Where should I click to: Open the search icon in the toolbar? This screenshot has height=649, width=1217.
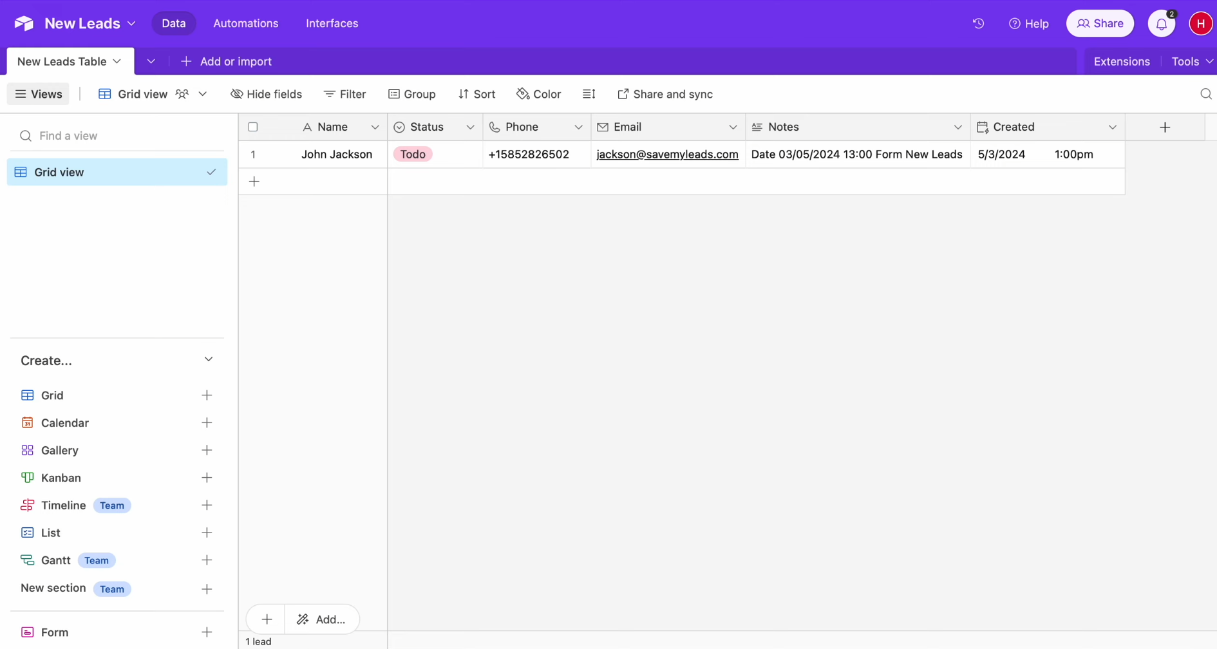pos(1206,94)
